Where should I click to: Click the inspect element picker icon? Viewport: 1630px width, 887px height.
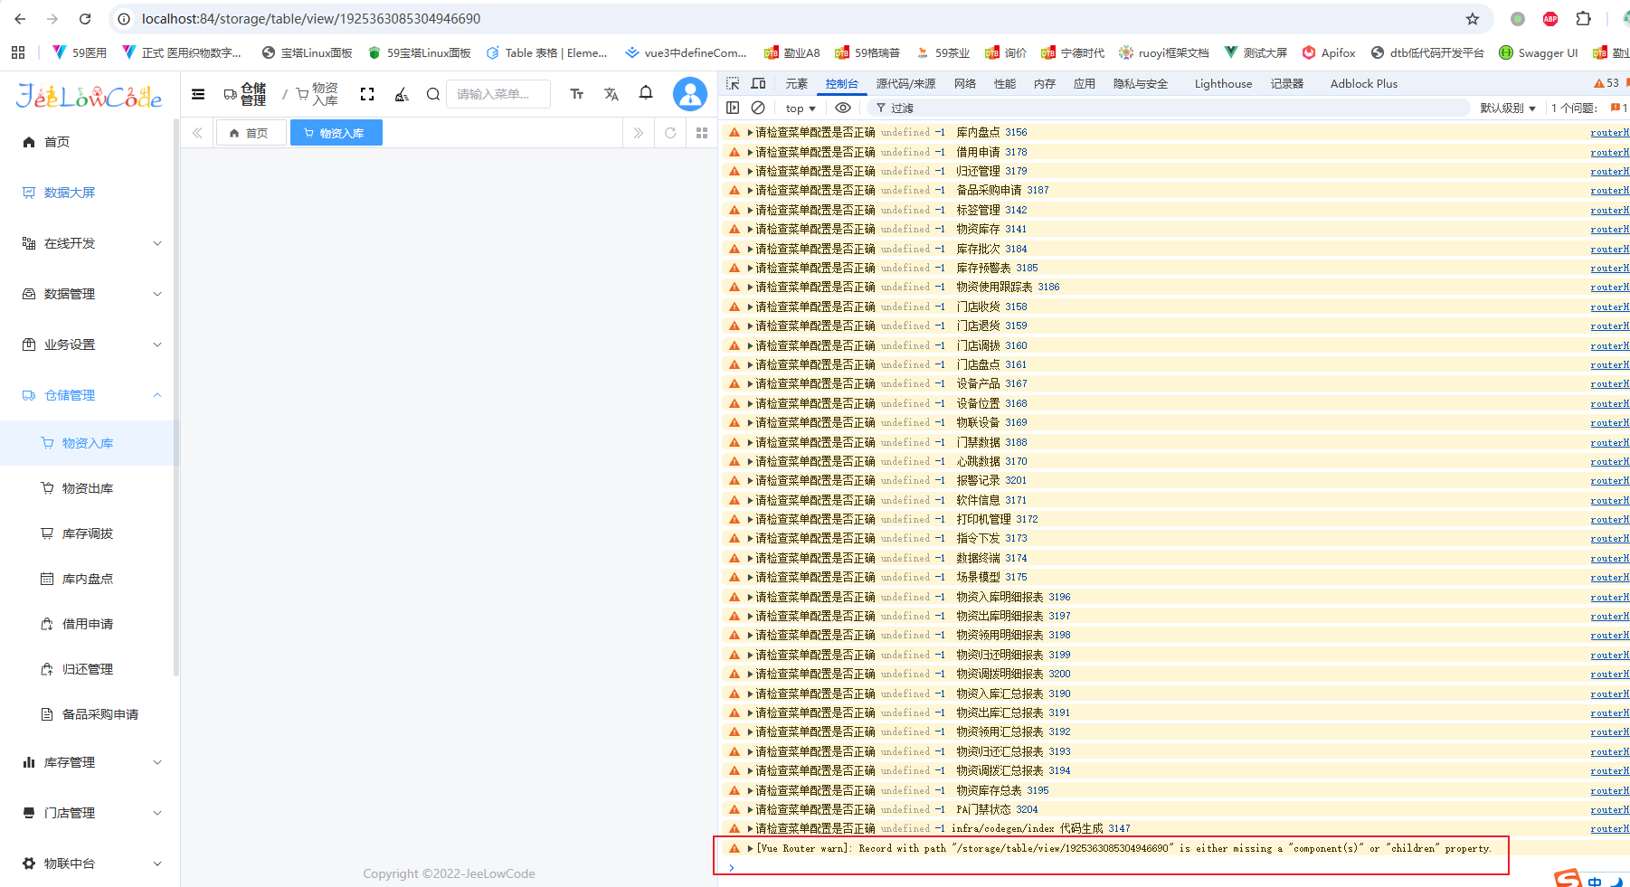point(733,83)
